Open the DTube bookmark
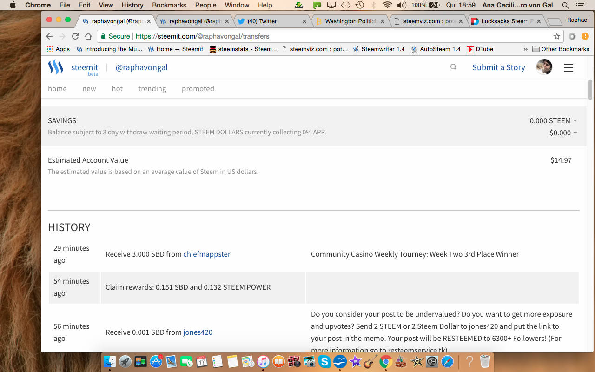This screenshot has width=595, height=372. tap(480, 49)
